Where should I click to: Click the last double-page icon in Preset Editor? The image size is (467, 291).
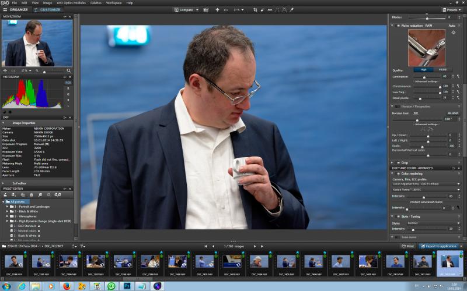click(x=58, y=194)
